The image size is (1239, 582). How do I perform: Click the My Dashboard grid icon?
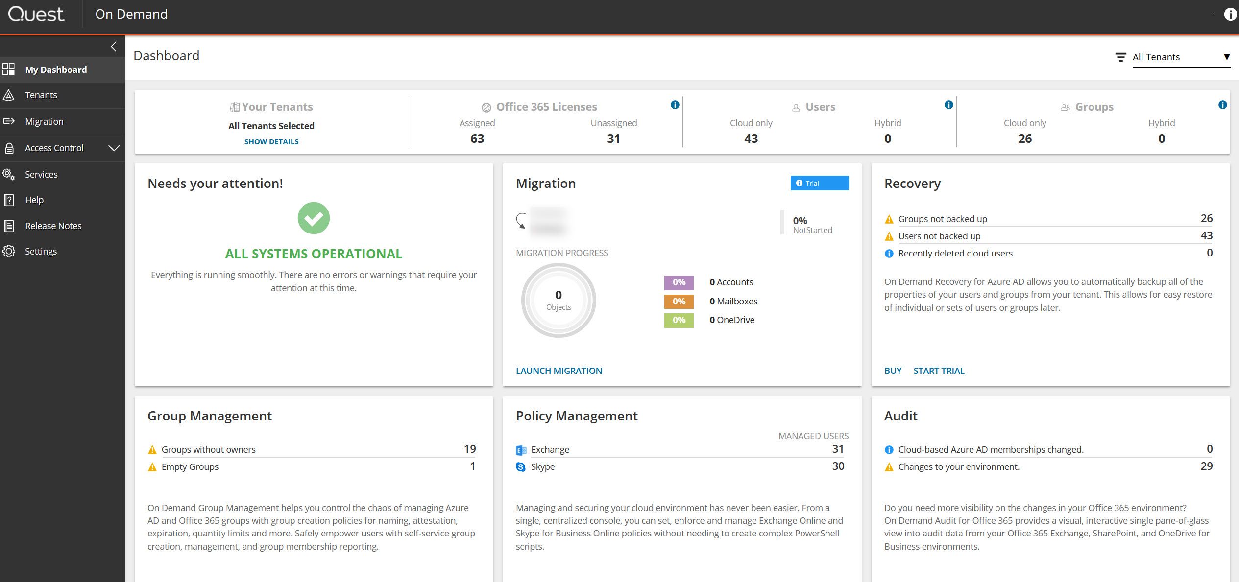coord(9,70)
